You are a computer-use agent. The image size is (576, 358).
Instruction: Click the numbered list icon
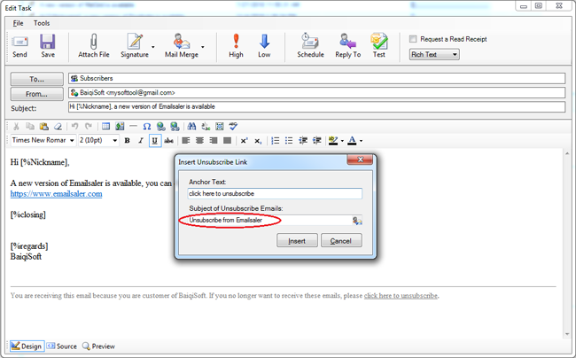pos(275,141)
